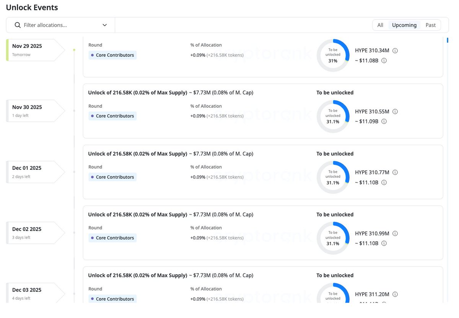The height and width of the screenshot is (318, 459).
Task: Click info icon next to HYPE 310.55M
Action: point(395,111)
